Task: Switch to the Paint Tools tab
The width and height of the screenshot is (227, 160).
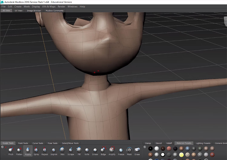Action: (23, 143)
